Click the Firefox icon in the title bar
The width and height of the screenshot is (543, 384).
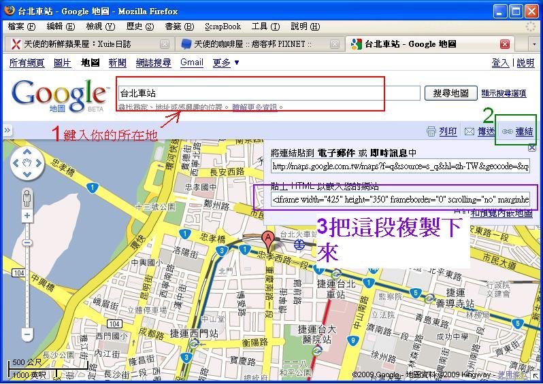pos(10,10)
